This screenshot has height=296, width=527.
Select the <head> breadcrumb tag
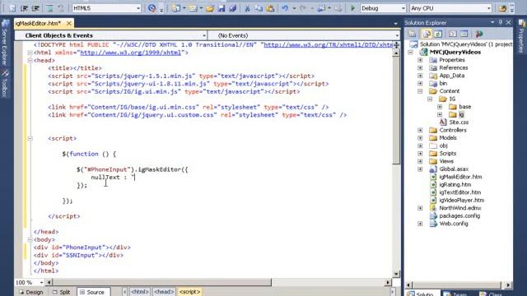point(164,292)
